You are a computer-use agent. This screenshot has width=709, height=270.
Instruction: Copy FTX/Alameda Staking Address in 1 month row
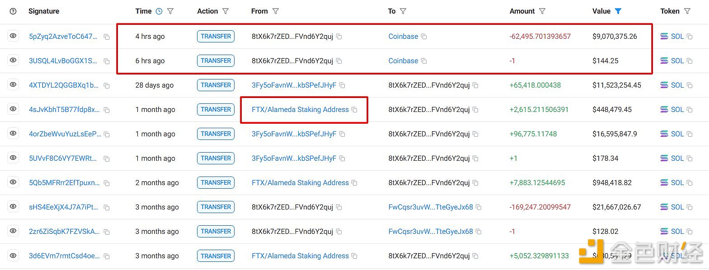point(354,110)
